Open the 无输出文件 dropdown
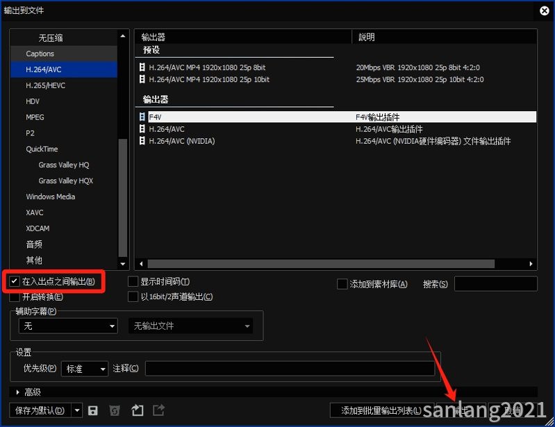This screenshot has width=555, height=427. (191, 326)
